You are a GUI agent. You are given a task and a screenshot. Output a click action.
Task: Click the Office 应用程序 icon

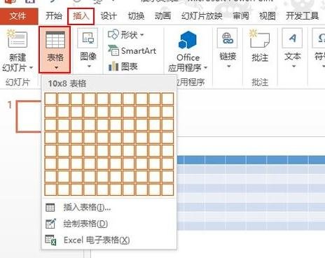tap(188, 40)
